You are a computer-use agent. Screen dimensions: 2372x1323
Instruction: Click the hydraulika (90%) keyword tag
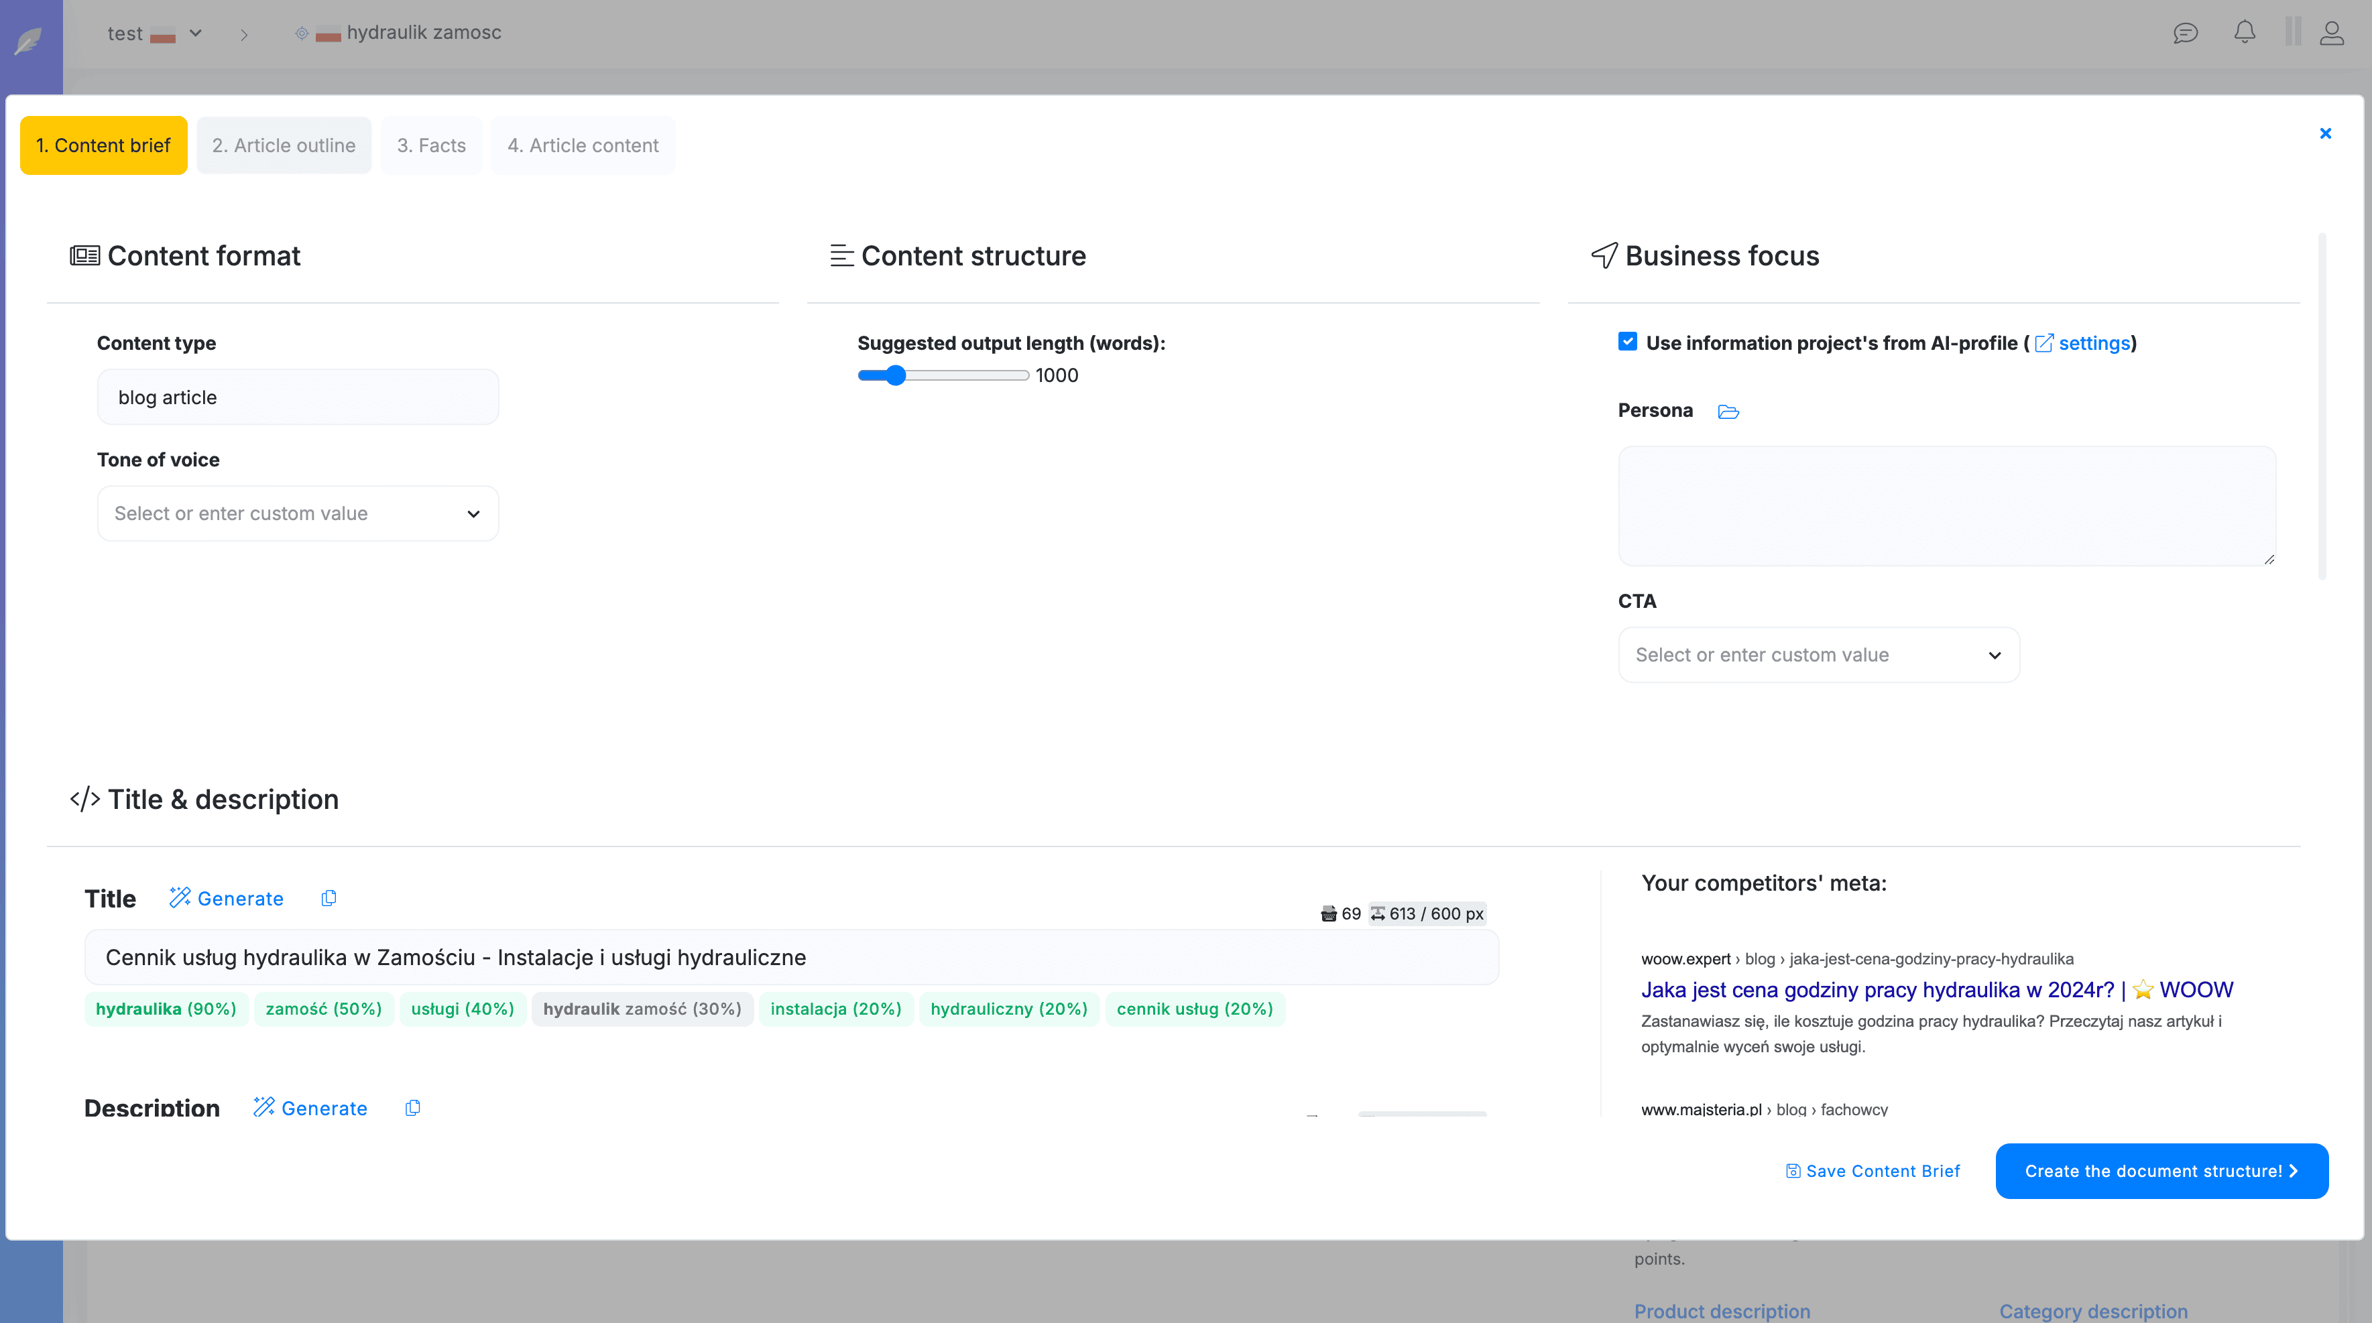[166, 1009]
